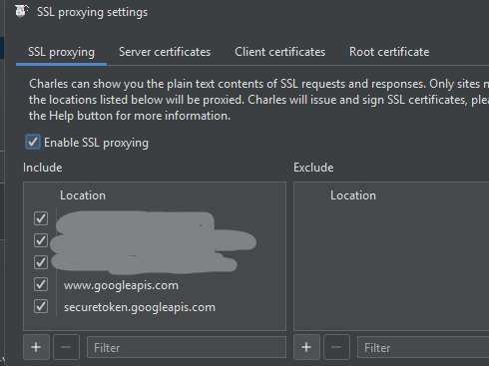Open the Server certificates tab
Image resolution: width=489 pixels, height=366 pixels.
(165, 52)
